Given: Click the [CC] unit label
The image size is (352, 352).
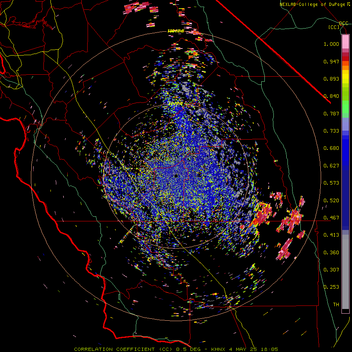Looking at the screenshot, I should (334, 27).
